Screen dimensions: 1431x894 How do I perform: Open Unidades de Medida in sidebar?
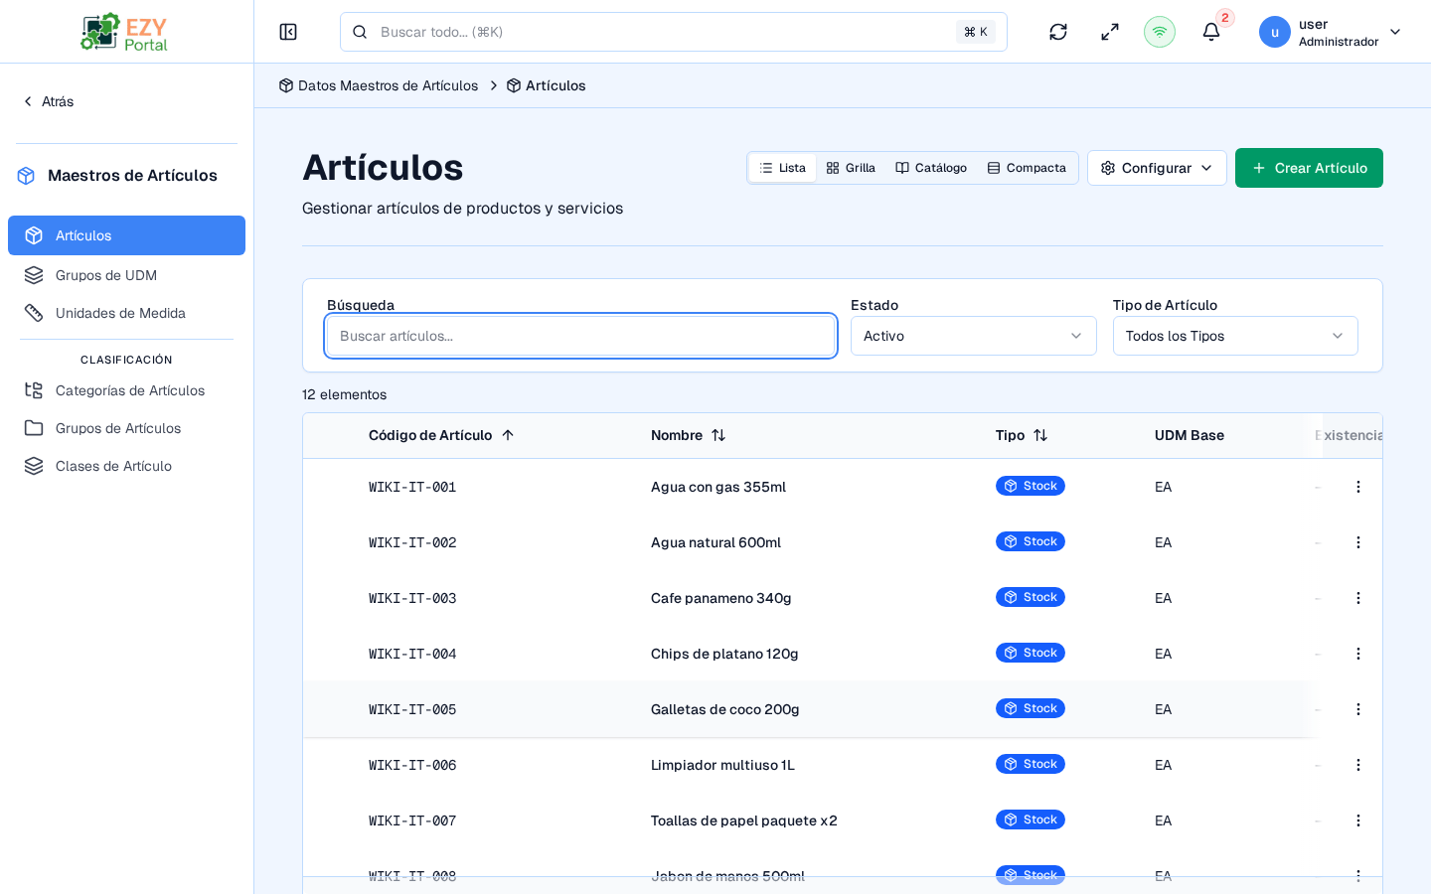[126, 313]
